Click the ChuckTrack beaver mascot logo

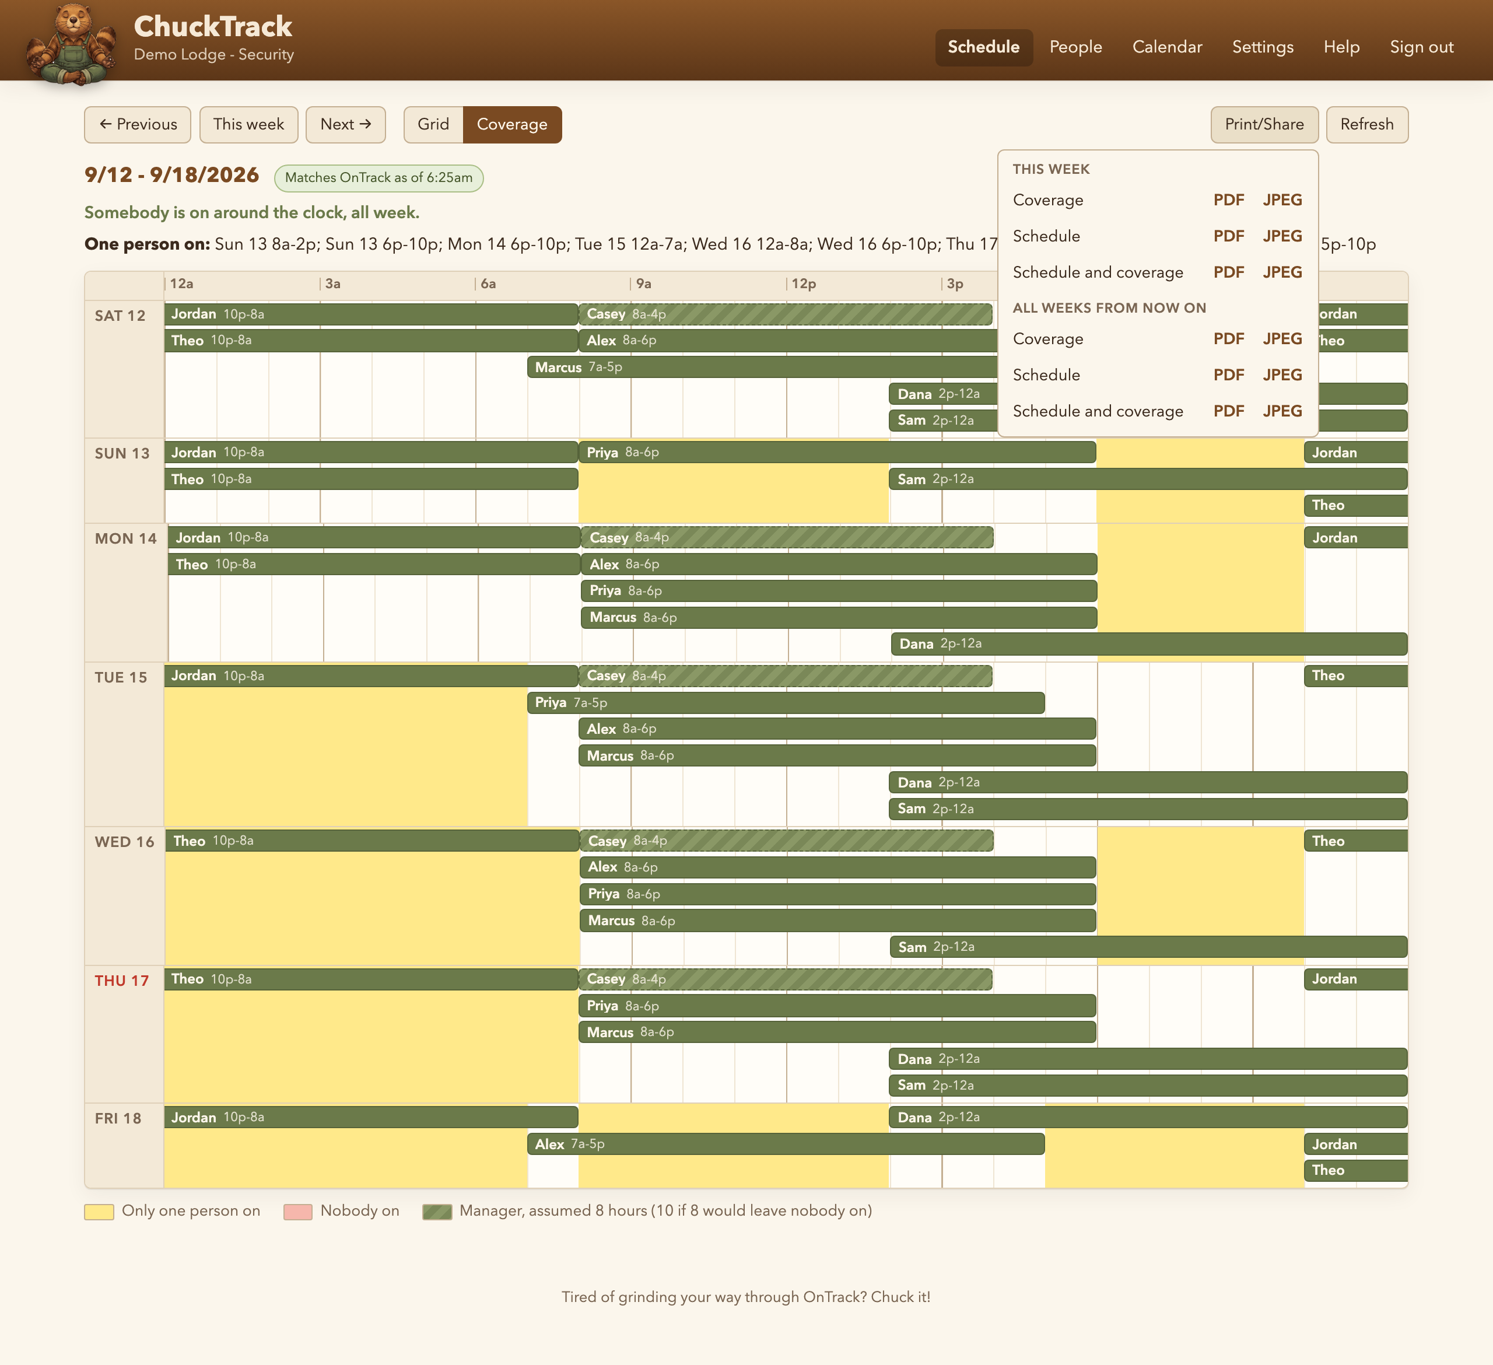coord(72,44)
